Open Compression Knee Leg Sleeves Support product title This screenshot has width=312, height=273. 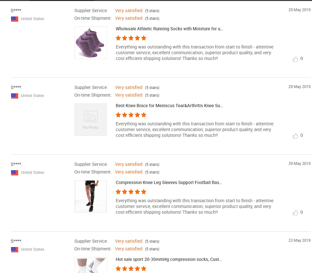click(169, 182)
